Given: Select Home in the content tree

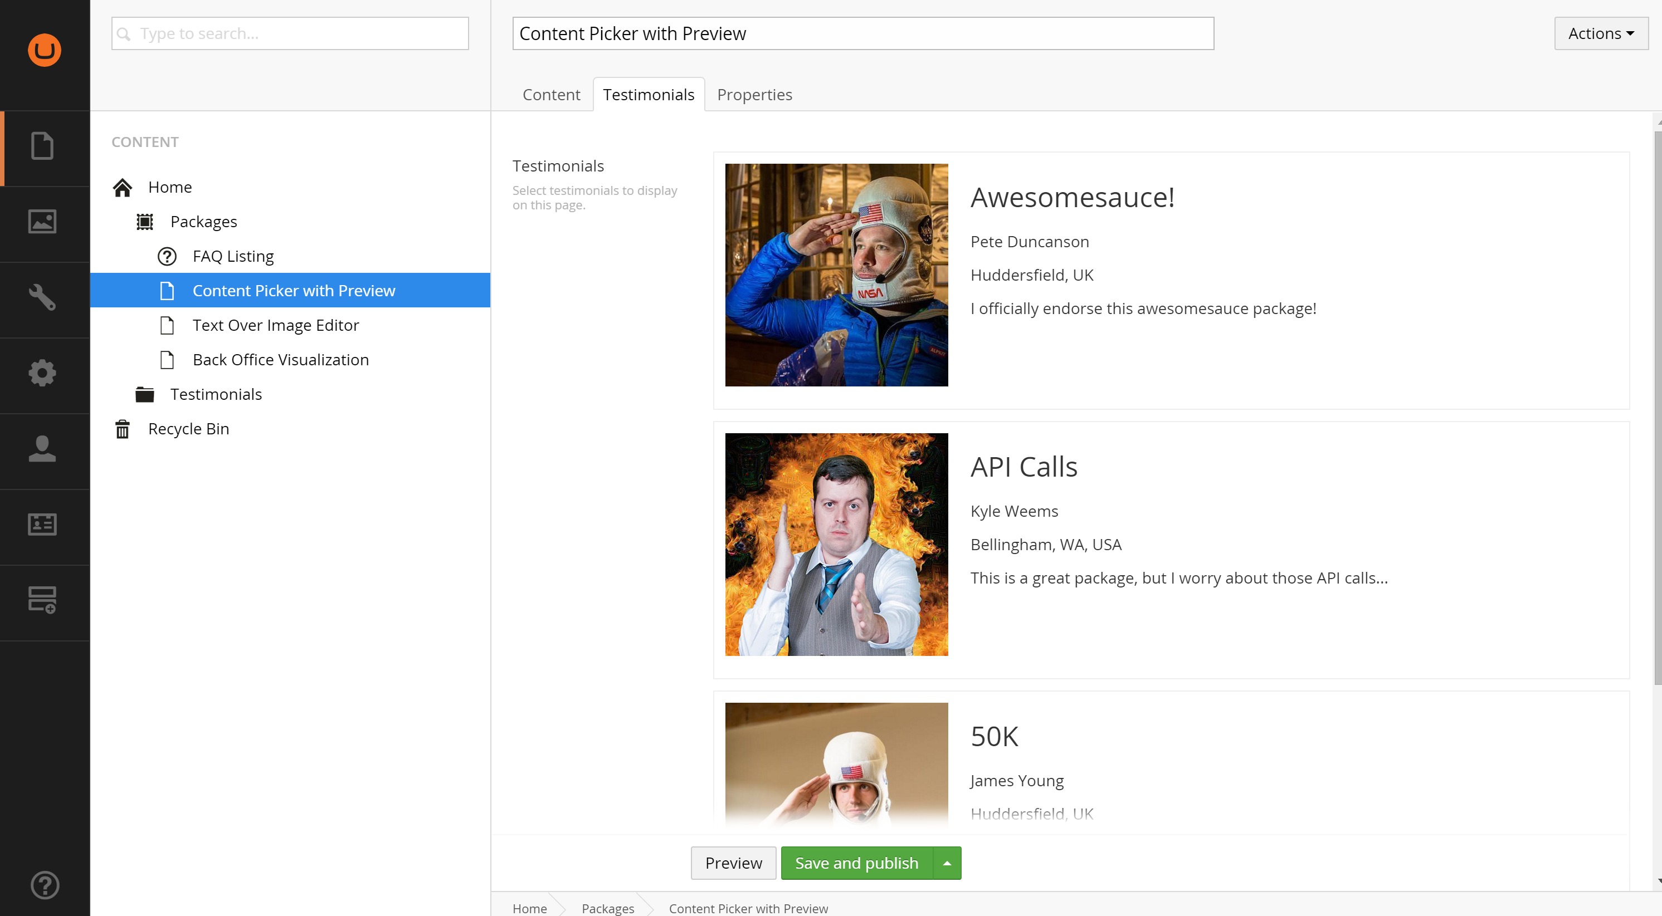Looking at the screenshot, I should click(170, 187).
